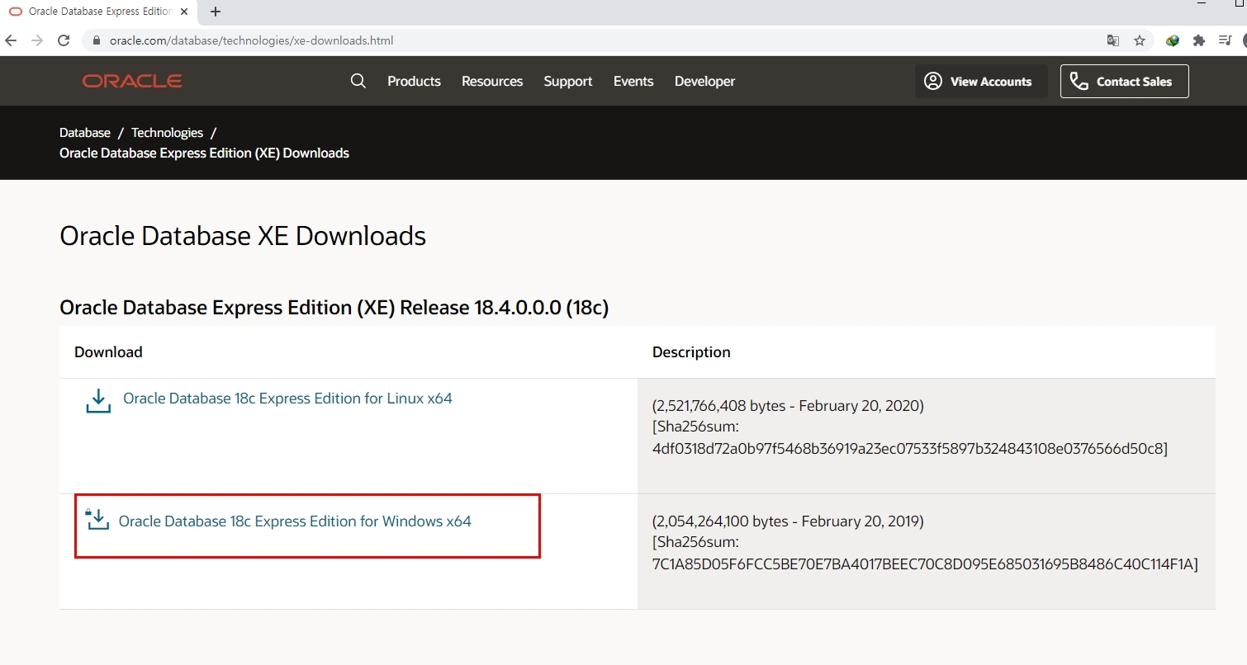Close the Oracle Database Express Edition tab

coord(184,12)
